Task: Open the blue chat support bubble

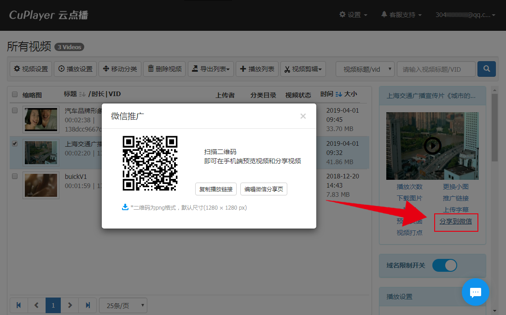Action: point(475,292)
